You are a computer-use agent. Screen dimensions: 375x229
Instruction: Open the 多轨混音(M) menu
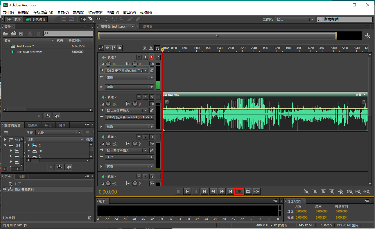(43, 12)
